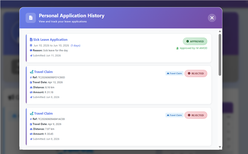Viewport: 248px width, 154px height.
Task: Open the Travel Claim title with ref TC20260609AB41ACEB
Action: point(43,113)
